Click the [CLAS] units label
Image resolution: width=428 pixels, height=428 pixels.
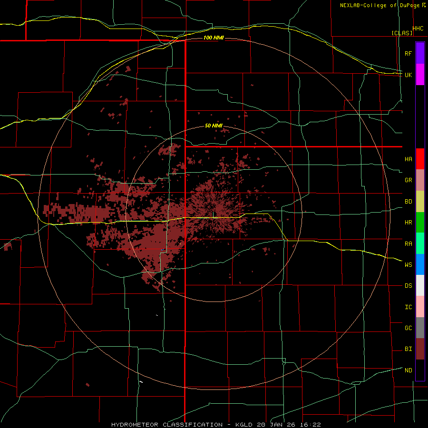coord(402,33)
